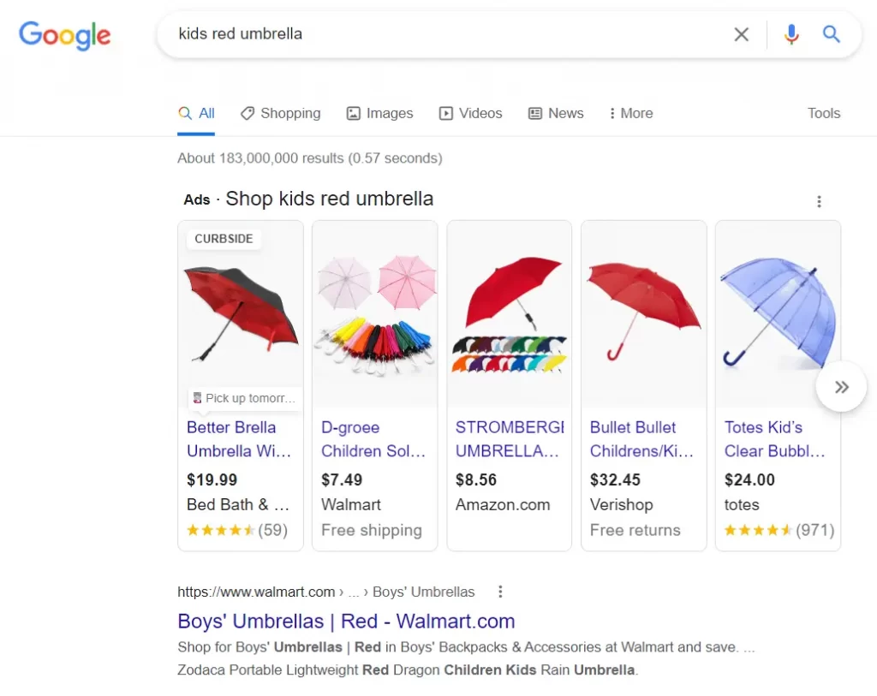Show next products with double-arrow button
The width and height of the screenshot is (877, 696).
(841, 387)
